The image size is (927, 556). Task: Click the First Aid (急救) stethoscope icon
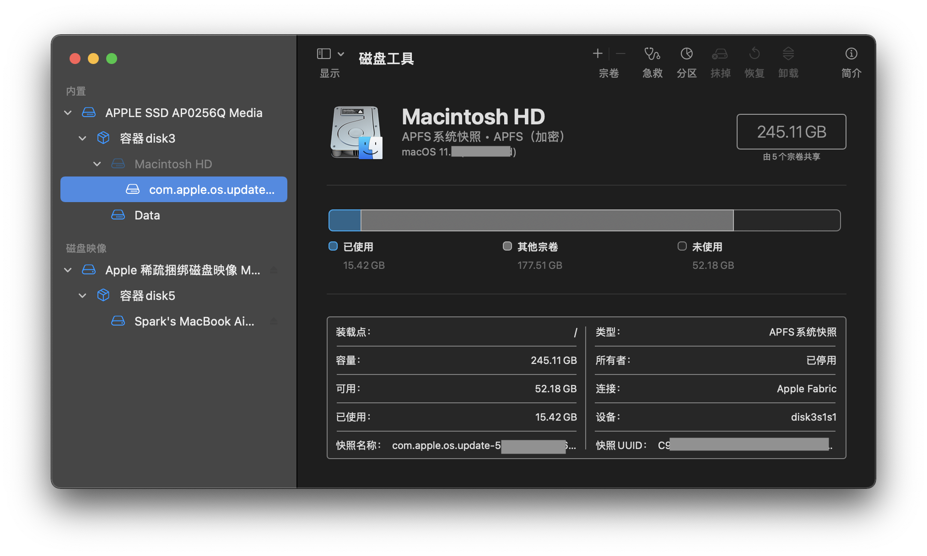(x=652, y=54)
